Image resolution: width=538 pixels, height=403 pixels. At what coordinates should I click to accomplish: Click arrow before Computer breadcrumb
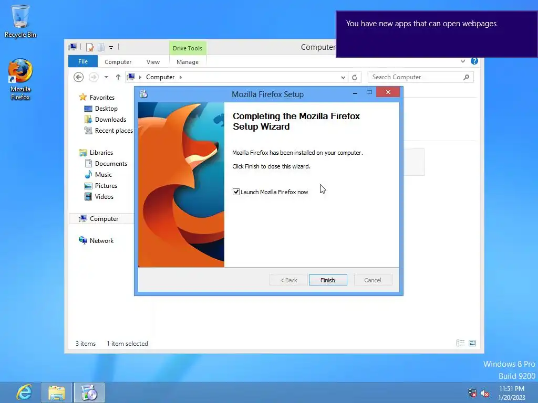tap(140, 77)
